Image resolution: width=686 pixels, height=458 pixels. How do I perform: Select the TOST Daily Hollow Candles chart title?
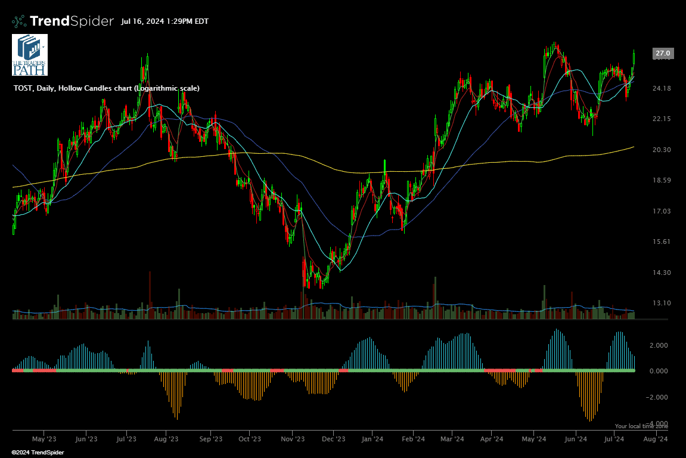click(106, 88)
